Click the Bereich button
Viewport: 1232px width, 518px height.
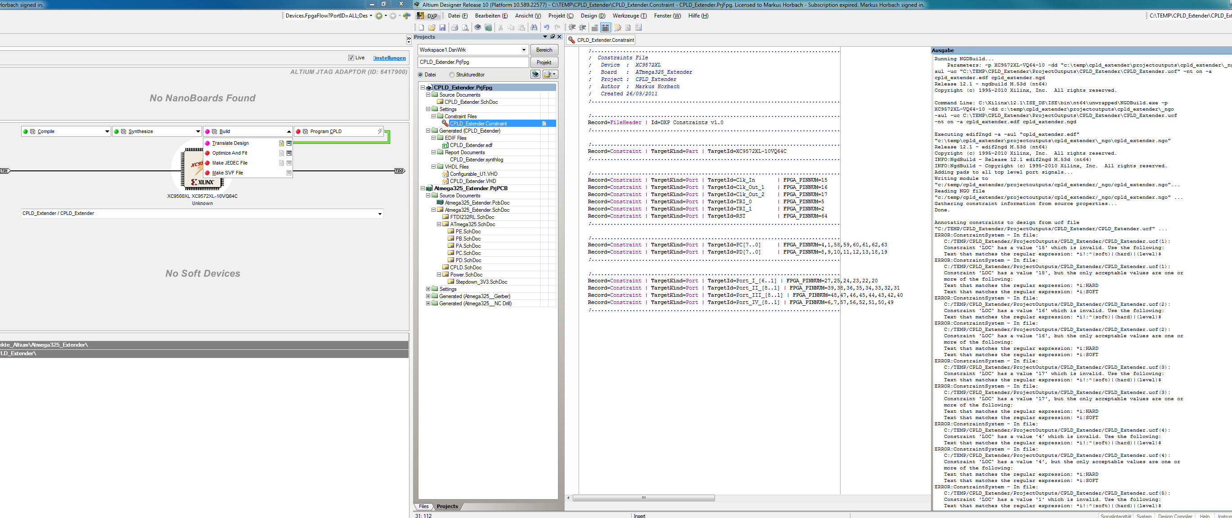[x=544, y=50]
